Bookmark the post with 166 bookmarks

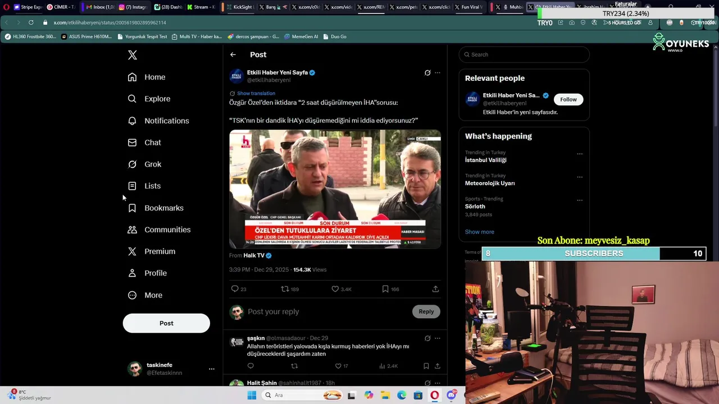[x=385, y=289]
